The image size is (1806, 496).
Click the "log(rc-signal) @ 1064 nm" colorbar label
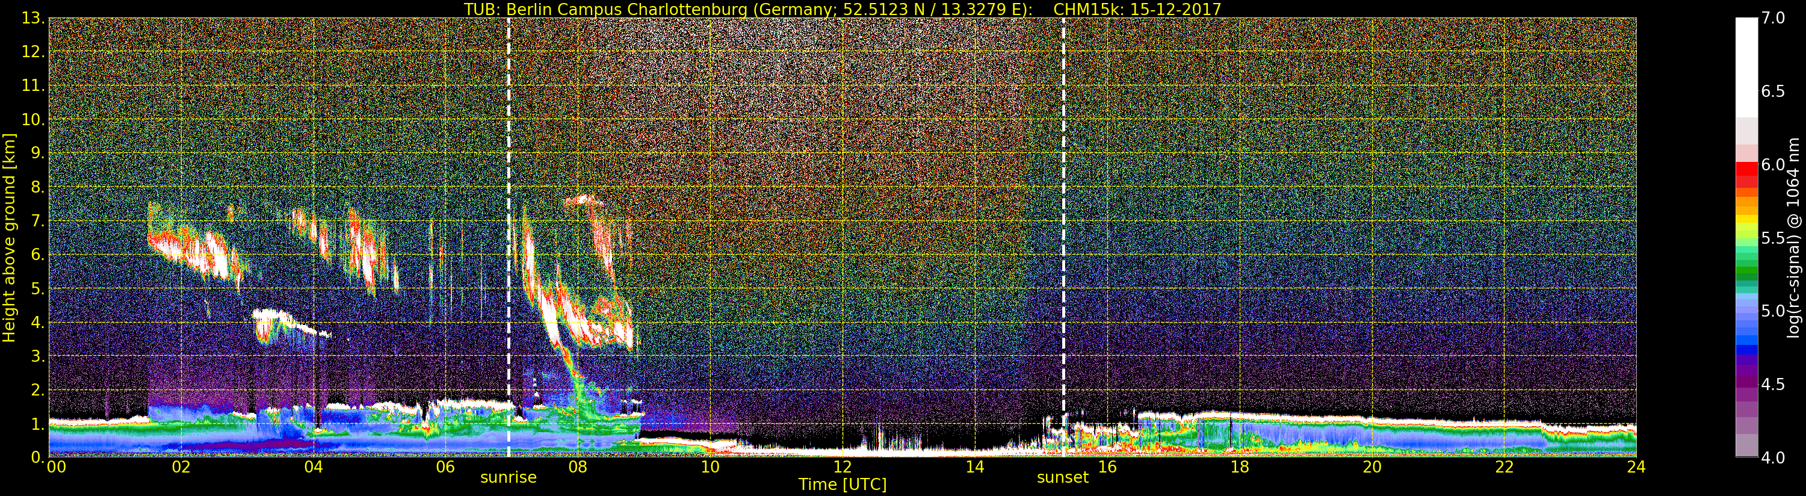coord(1795,238)
